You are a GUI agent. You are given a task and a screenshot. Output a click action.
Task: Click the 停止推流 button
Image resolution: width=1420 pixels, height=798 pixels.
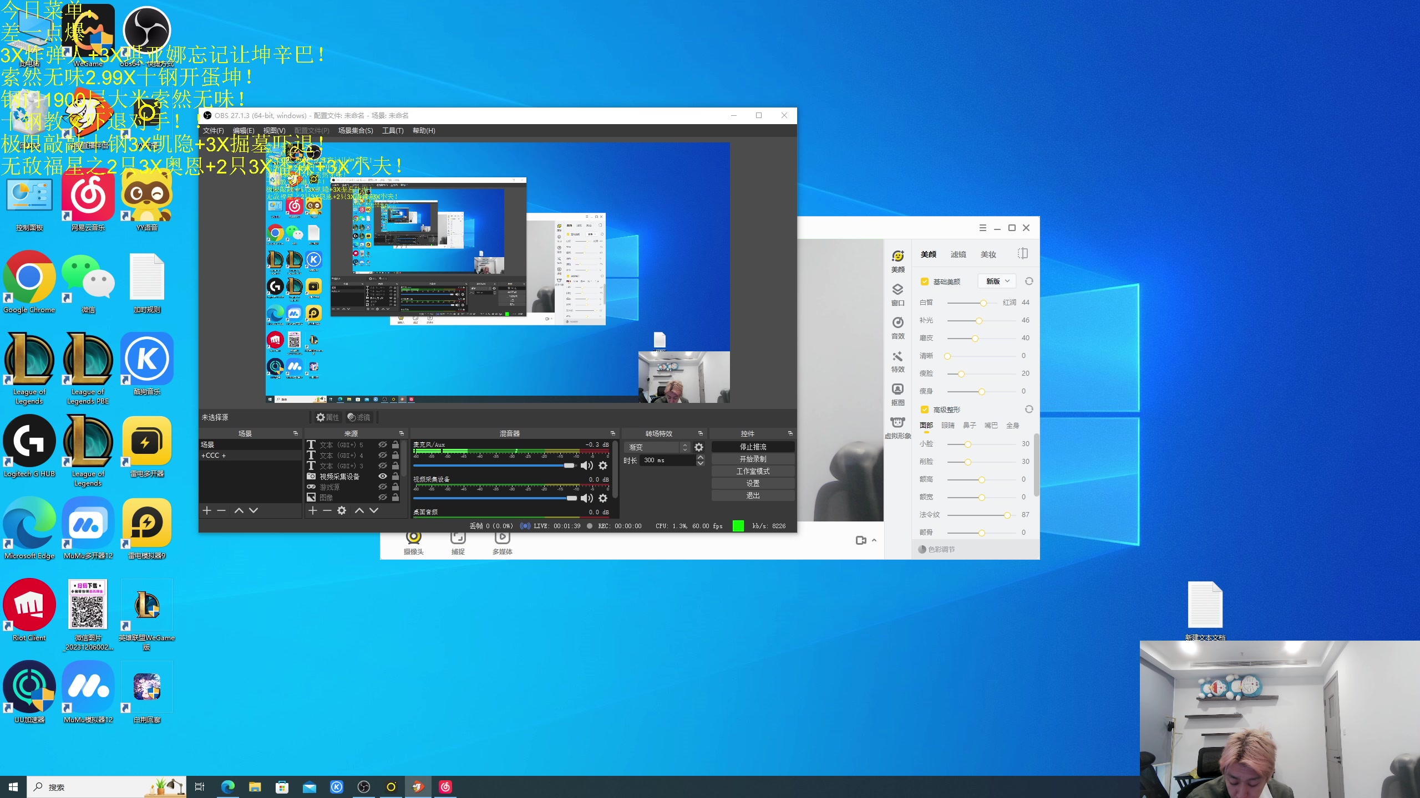click(753, 447)
